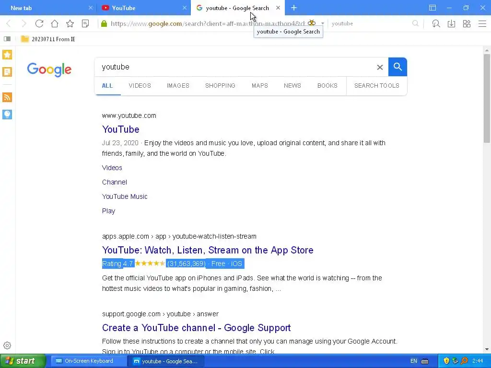The image size is (491, 368).
Task: Click the Google logo
Action: click(49, 69)
